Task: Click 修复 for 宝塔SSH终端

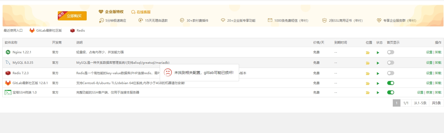Action: 429,92
